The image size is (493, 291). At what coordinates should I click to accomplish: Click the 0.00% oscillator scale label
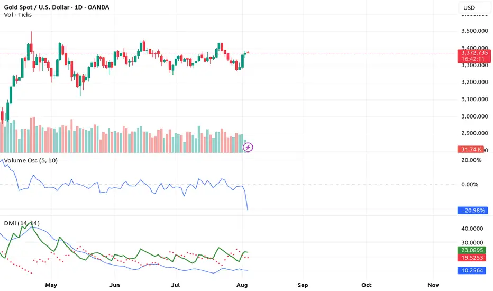click(470, 185)
